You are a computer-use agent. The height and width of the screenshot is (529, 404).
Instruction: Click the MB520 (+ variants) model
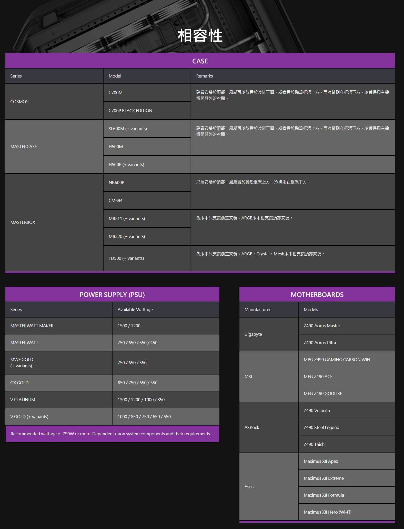tap(147, 236)
